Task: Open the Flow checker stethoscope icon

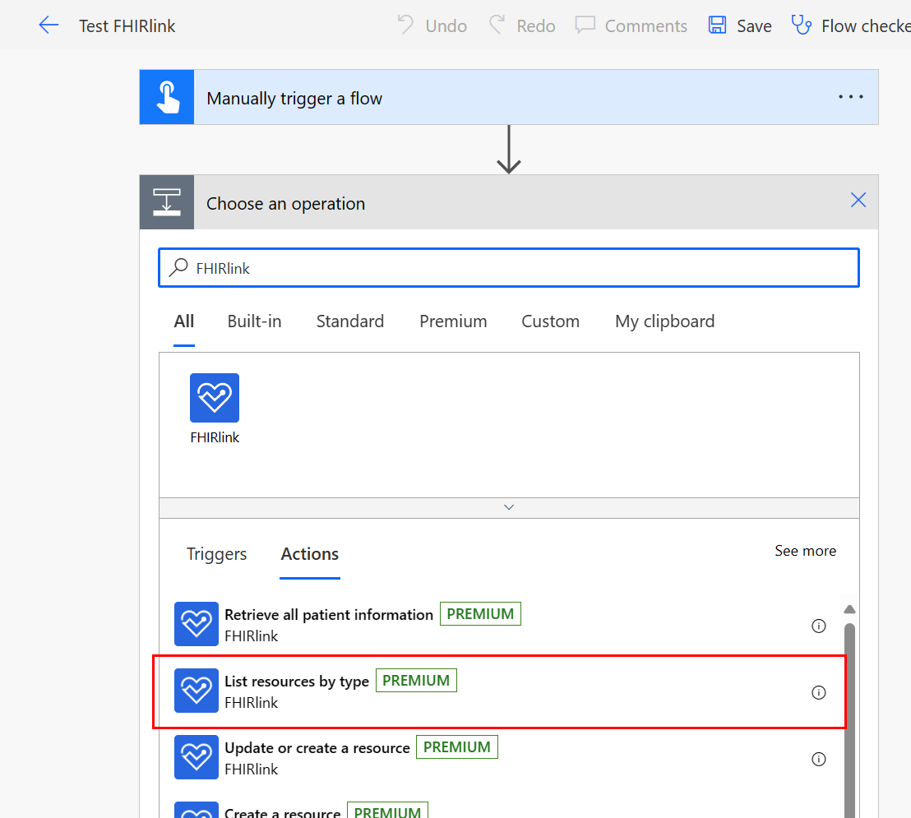Action: coord(802,25)
